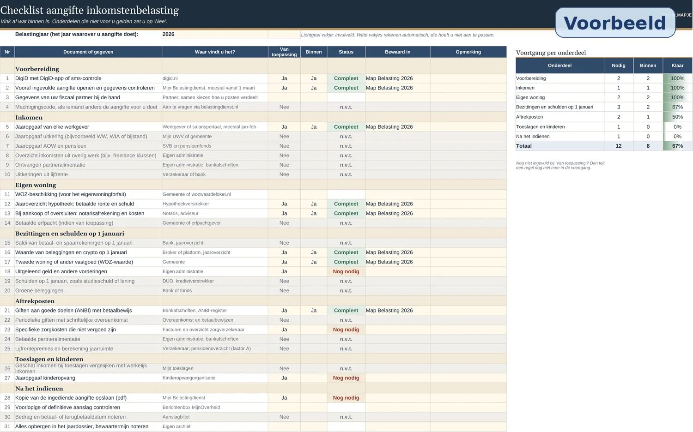Screen dimensions: 693x432
Task: Click the Belastingjaar field showing 2026
Action: 215,34
